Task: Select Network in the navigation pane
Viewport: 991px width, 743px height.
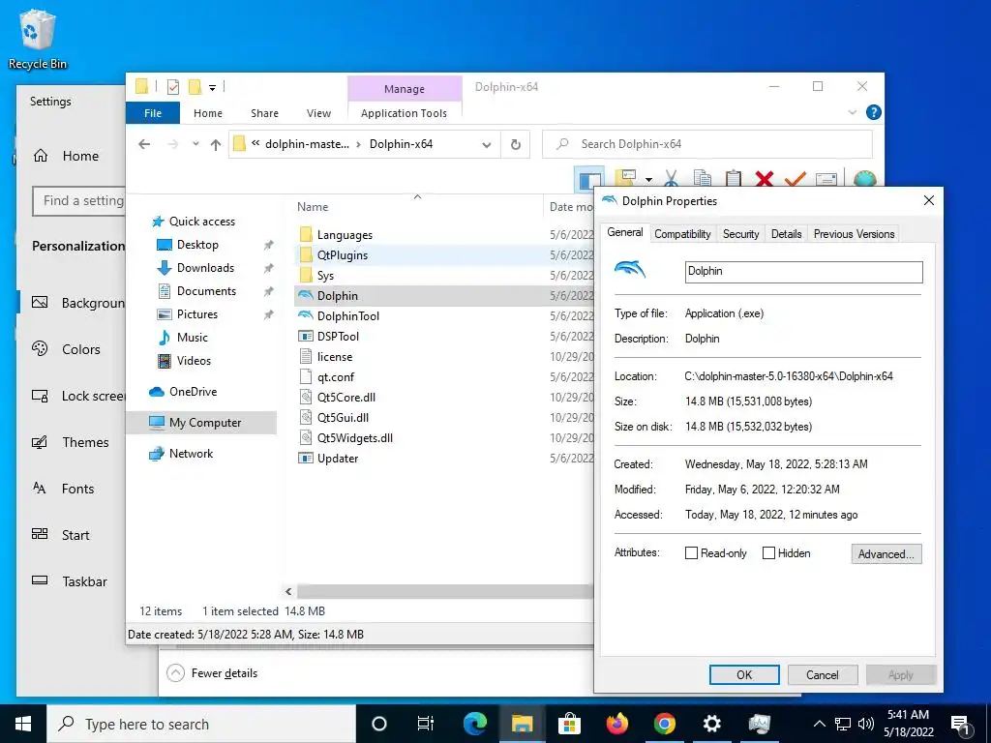Action: pos(191,454)
